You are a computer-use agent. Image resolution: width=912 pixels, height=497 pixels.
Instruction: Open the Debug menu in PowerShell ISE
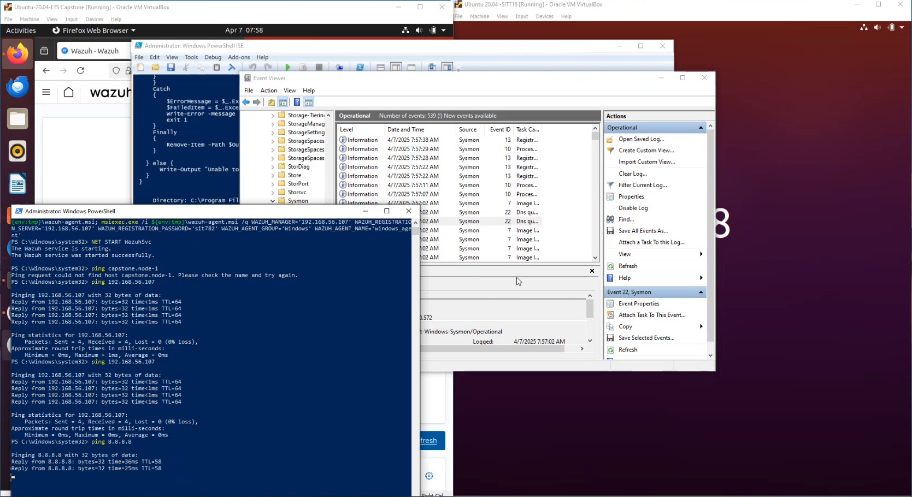[x=213, y=57]
